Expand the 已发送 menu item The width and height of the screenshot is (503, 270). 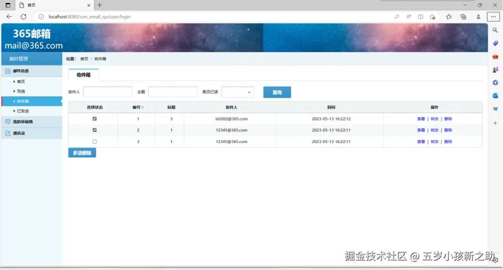(x=22, y=111)
